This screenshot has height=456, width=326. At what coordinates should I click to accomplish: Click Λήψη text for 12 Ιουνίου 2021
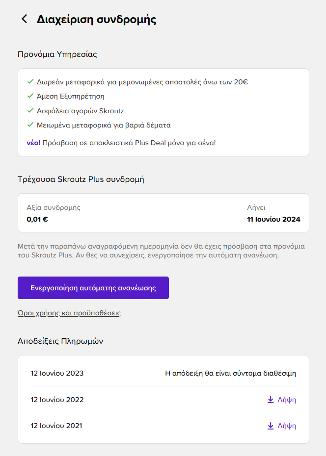[287, 426]
